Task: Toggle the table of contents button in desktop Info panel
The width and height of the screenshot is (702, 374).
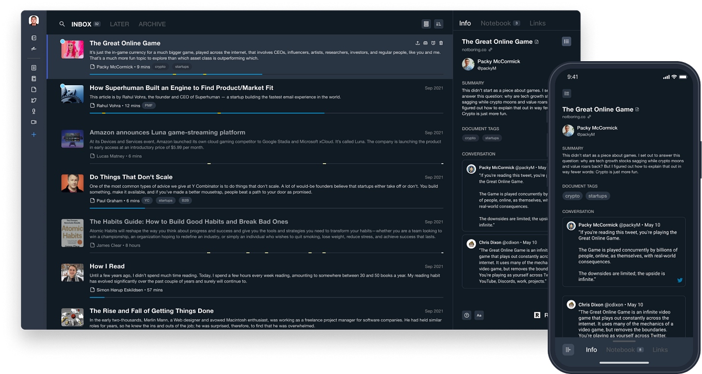Action: click(567, 42)
